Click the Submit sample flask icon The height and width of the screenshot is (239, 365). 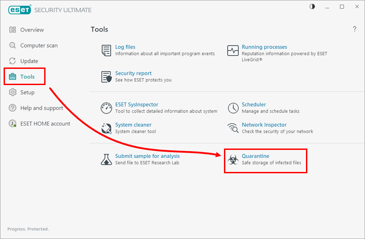coord(106,159)
